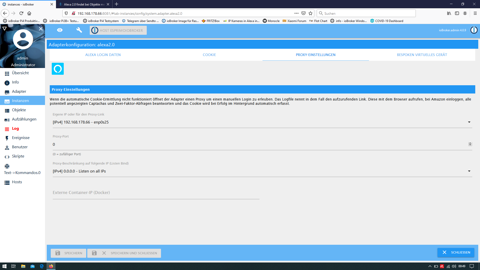Open Benutzer in the sidebar

[x=22, y=147]
